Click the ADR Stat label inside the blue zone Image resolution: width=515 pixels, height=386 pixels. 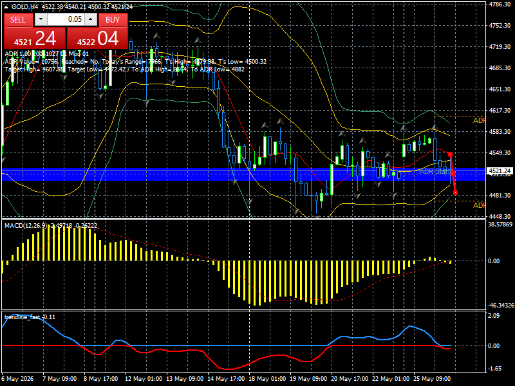coord(435,171)
